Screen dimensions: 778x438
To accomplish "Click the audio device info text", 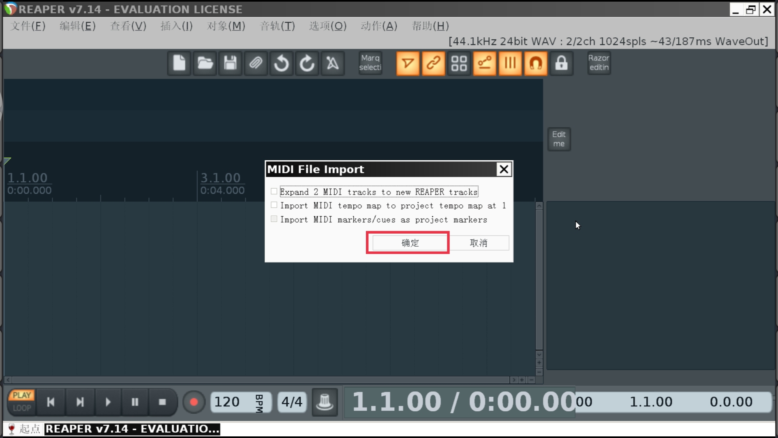I will pyautogui.click(x=608, y=41).
